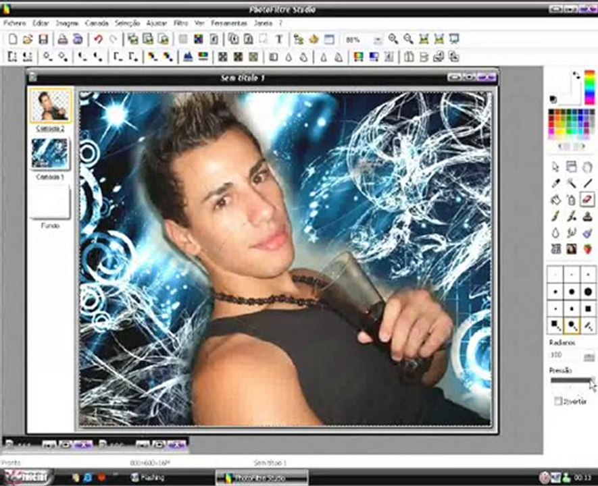Toggle the Inverter checkbox
This screenshot has width=598, height=486.
click(x=558, y=401)
